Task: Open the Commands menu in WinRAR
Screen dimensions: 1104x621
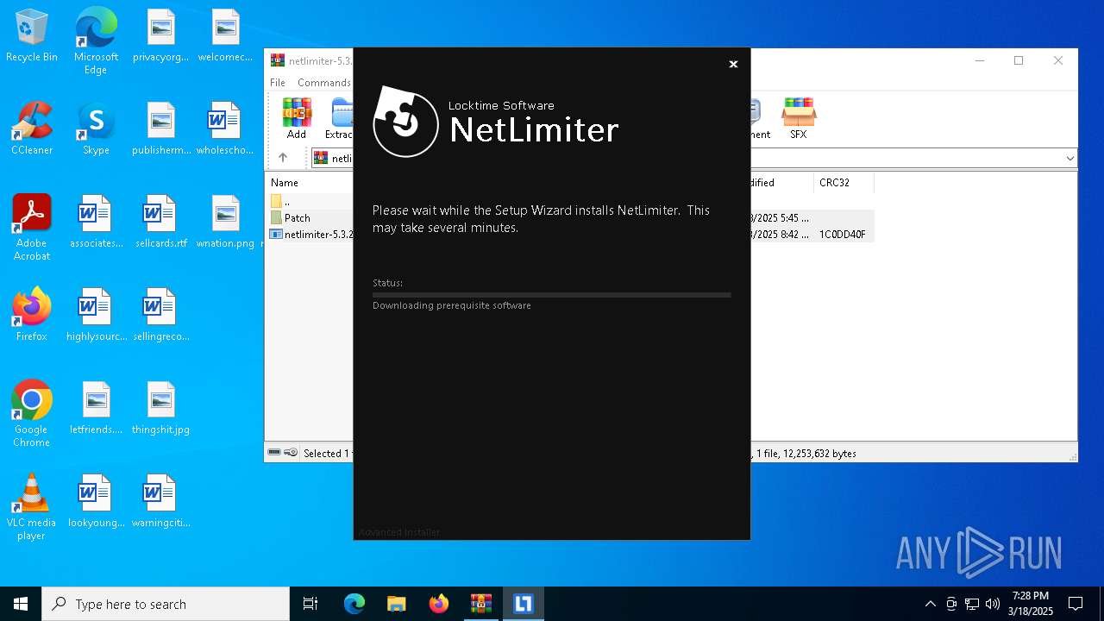Action: [324, 83]
